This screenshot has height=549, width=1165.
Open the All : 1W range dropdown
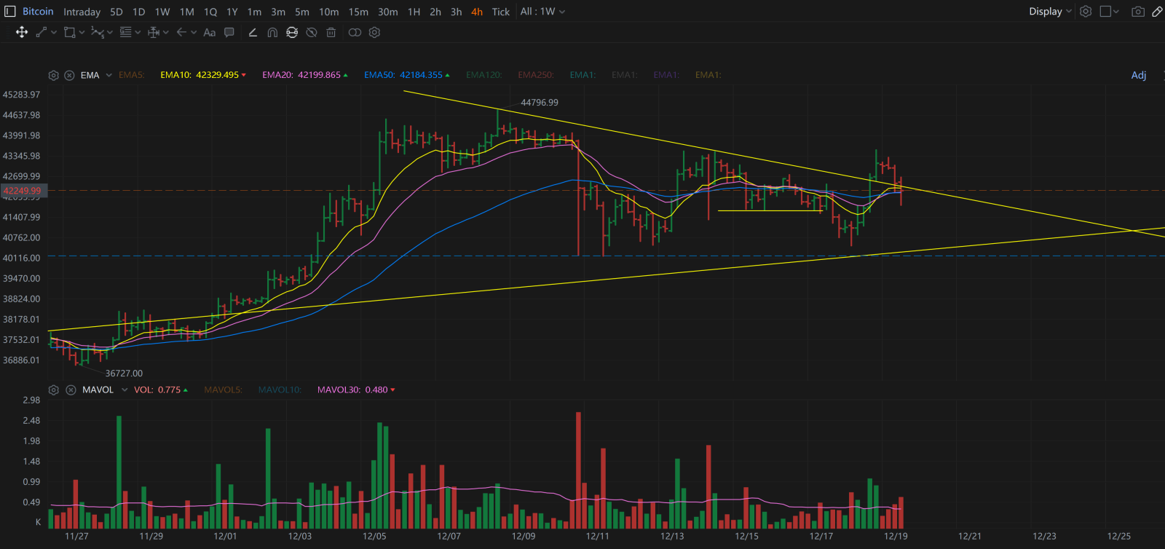coord(542,11)
